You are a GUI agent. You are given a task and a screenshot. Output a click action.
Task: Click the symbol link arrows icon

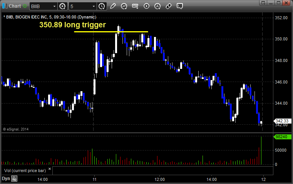pos(169,6)
